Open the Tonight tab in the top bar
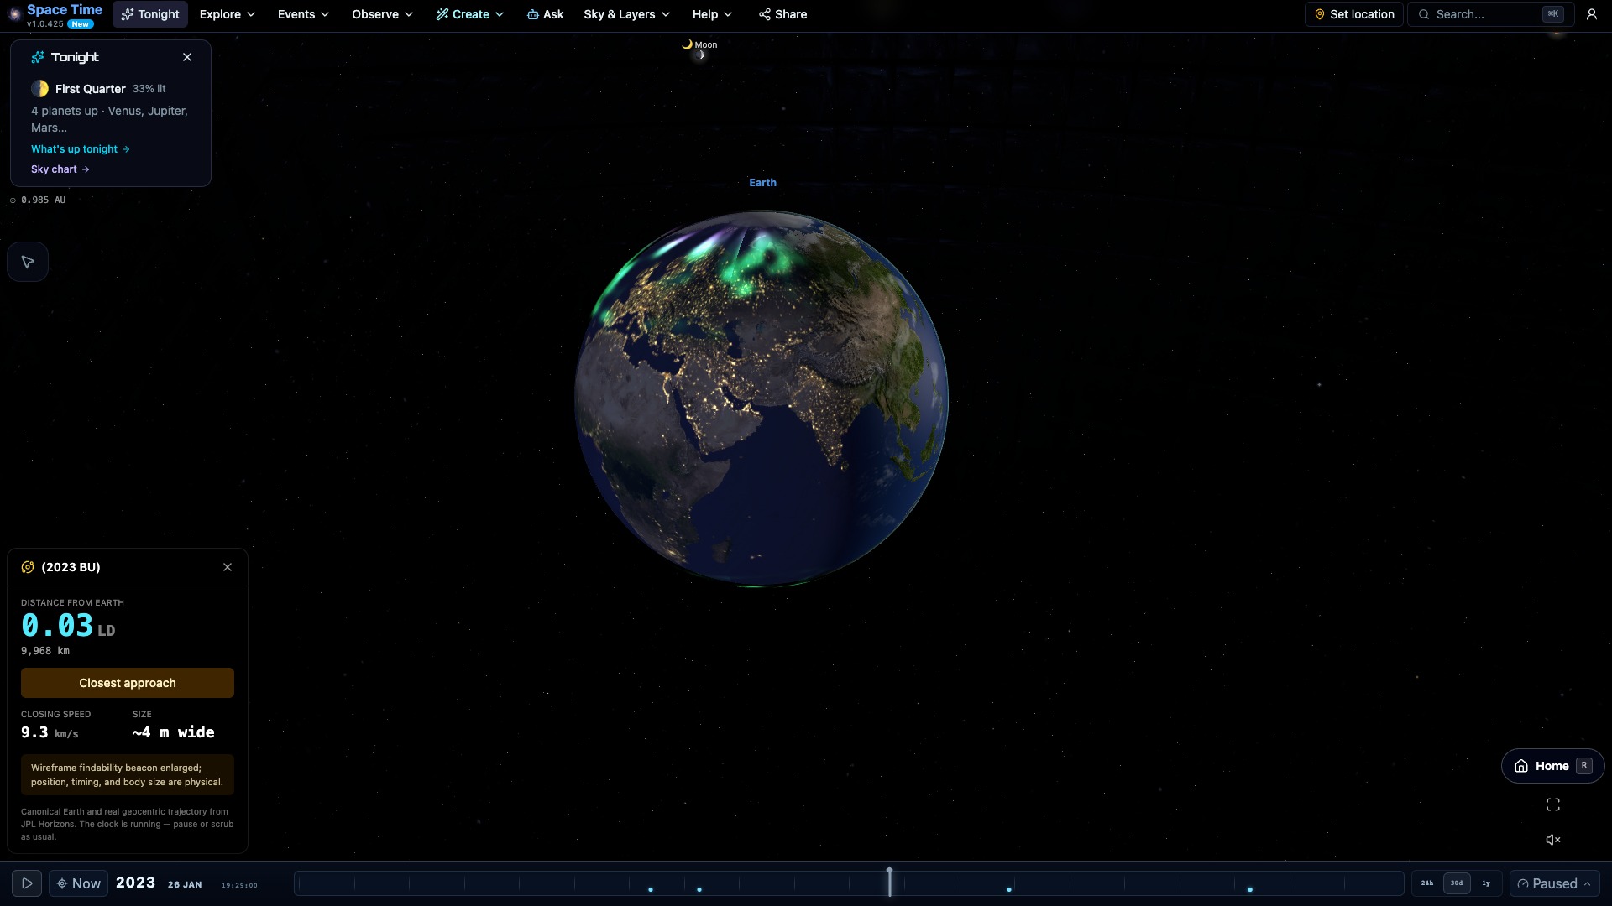The height and width of the screenshot is (906, 1612). 150,14
